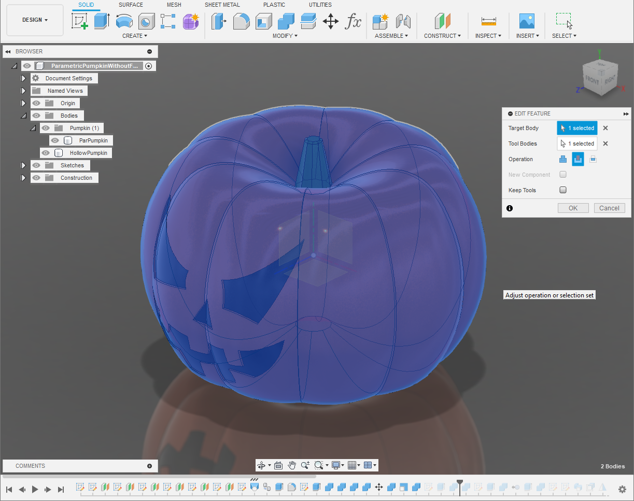Toggle visibility of the Bodies folder
Viewport: 634px width, 501px height.
tap(36, 116)
